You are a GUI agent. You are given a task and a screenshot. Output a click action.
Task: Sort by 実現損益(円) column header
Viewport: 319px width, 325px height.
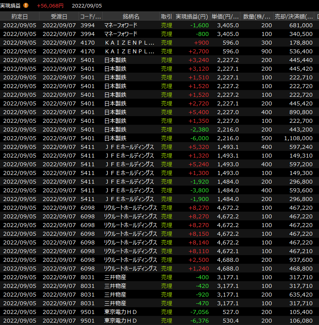pyautogui.click(x=191, y=17)
